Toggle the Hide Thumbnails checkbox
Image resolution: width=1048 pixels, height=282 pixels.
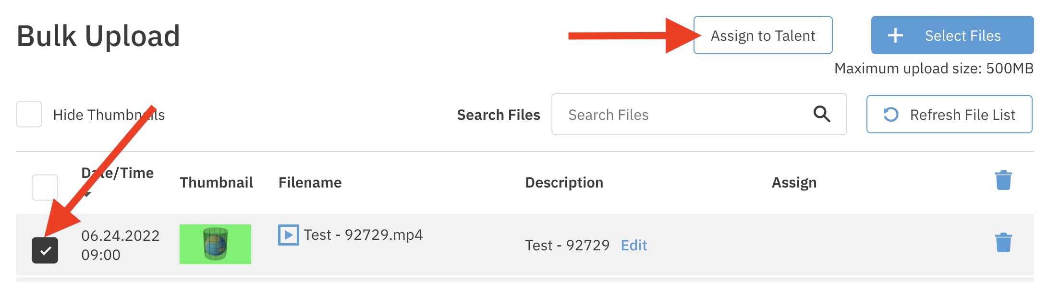29,114
